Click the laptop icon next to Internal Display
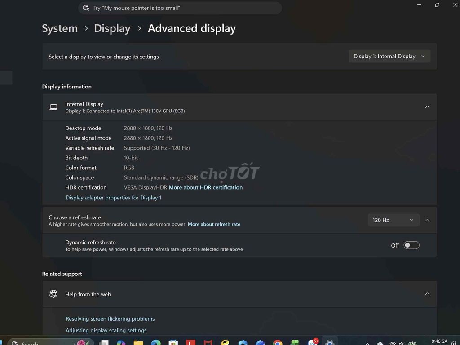This screenshot has width=460, height=345. click(53, 107)
